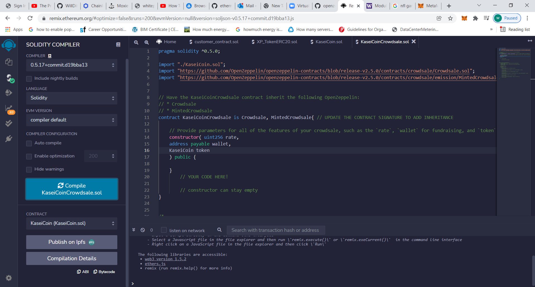The image size is (535, 287).
Task: Open the Solidity unit testing panel icon
Action: tap(9, 123)
